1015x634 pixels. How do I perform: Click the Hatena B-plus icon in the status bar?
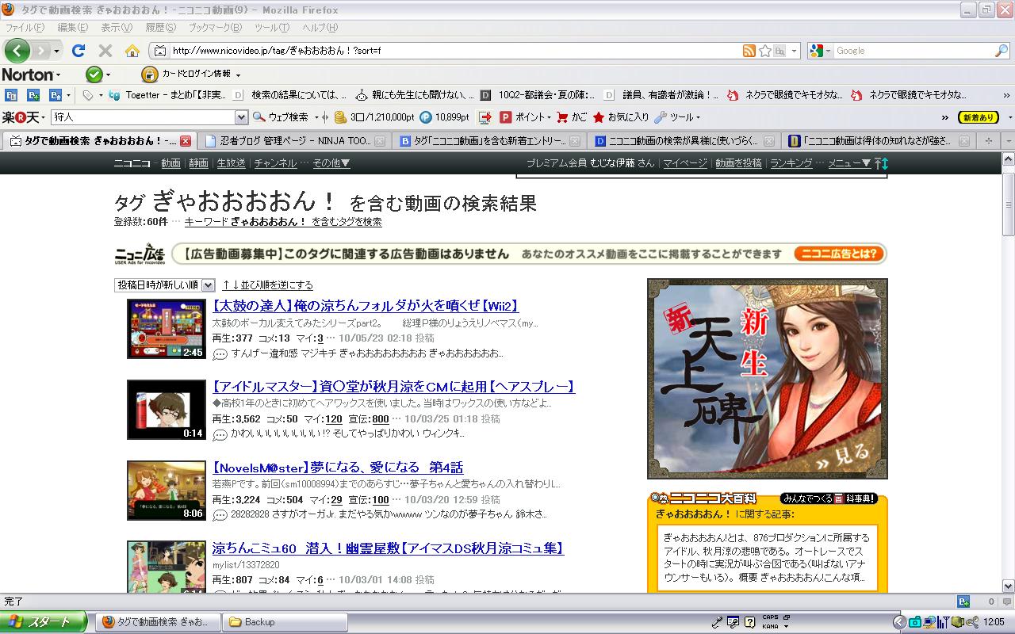point(963,602)
